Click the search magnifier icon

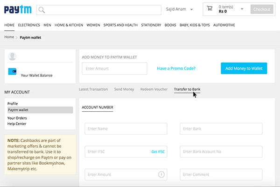pyautogui.click(x=42, y=10)
